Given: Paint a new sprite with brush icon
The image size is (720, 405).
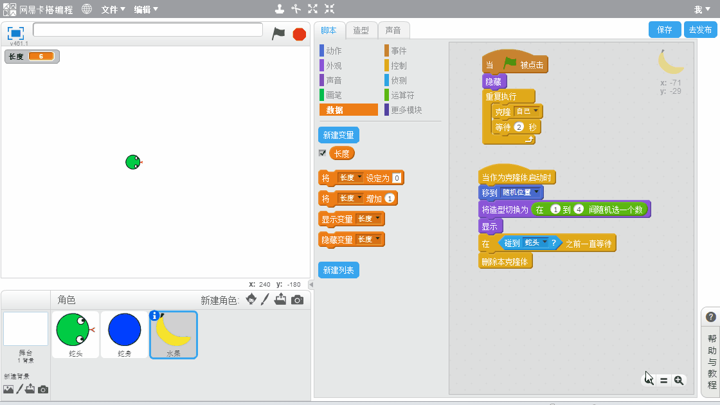Looking at the screenshot, I should pyautogui.click(x=265, y=300).
